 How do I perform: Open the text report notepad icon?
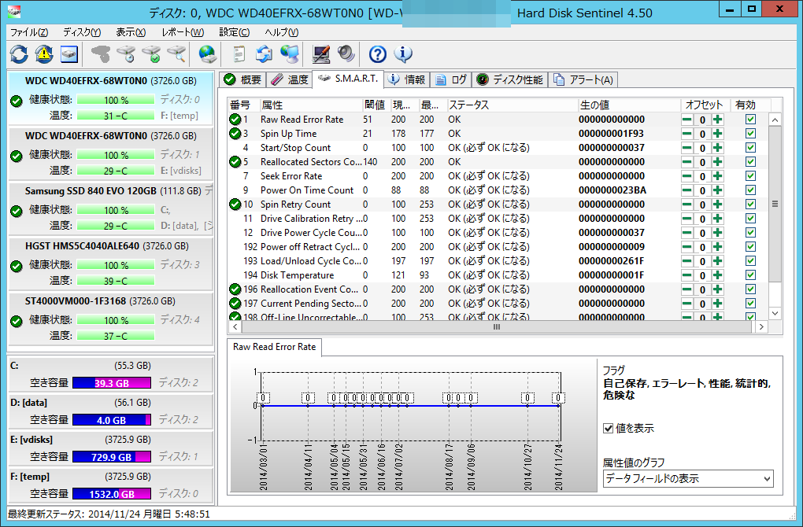239,53
